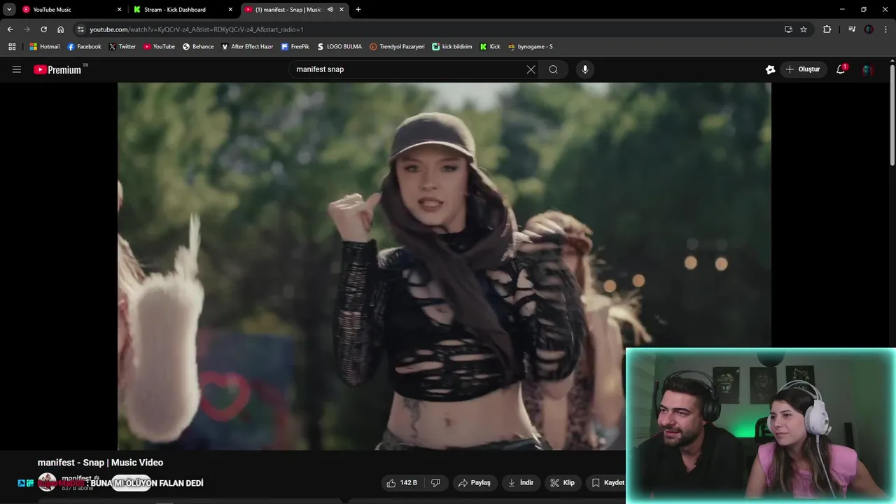This screenshot has height=504, width=896.
Task: Close the Kick Dashboard tab
Action: [230, 10]
